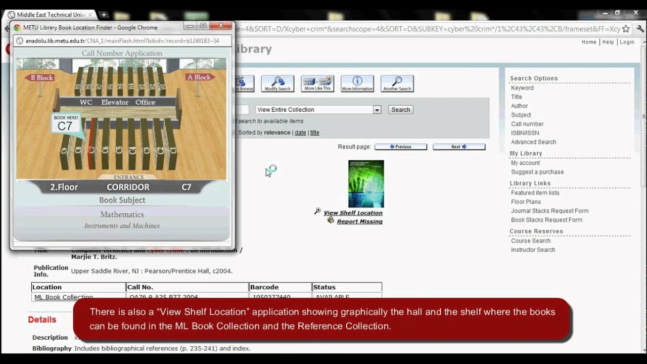Click the Details section heading
Viewport: 647px width, 364px height.
click(x=42, y=320)
